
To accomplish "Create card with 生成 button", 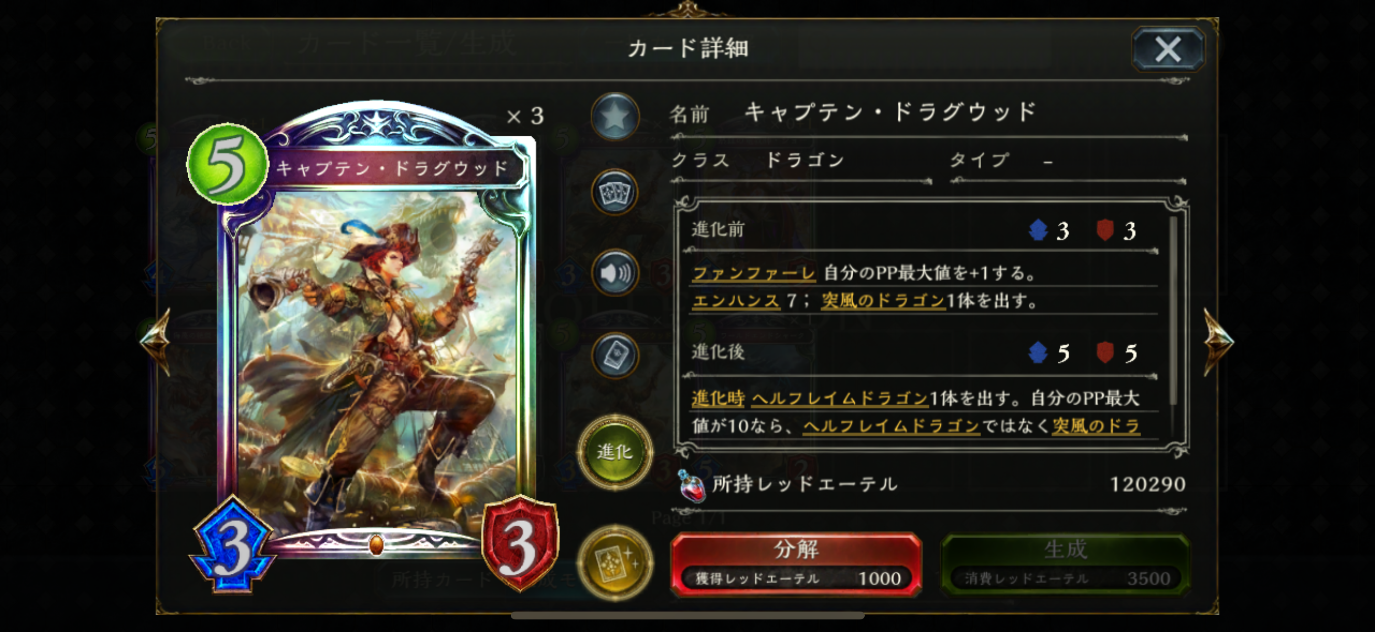I will [1066, 564].
